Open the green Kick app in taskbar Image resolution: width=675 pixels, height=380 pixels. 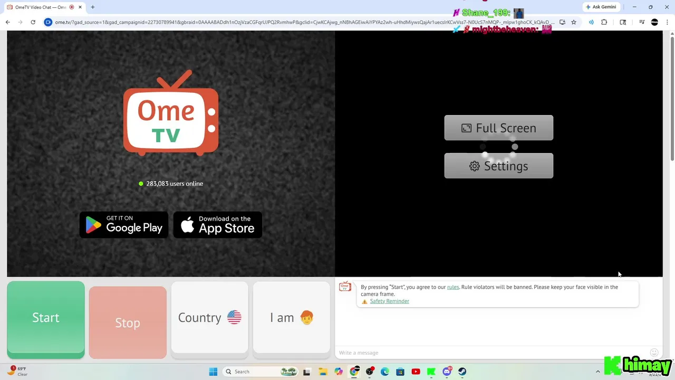(x=431, y=372)
